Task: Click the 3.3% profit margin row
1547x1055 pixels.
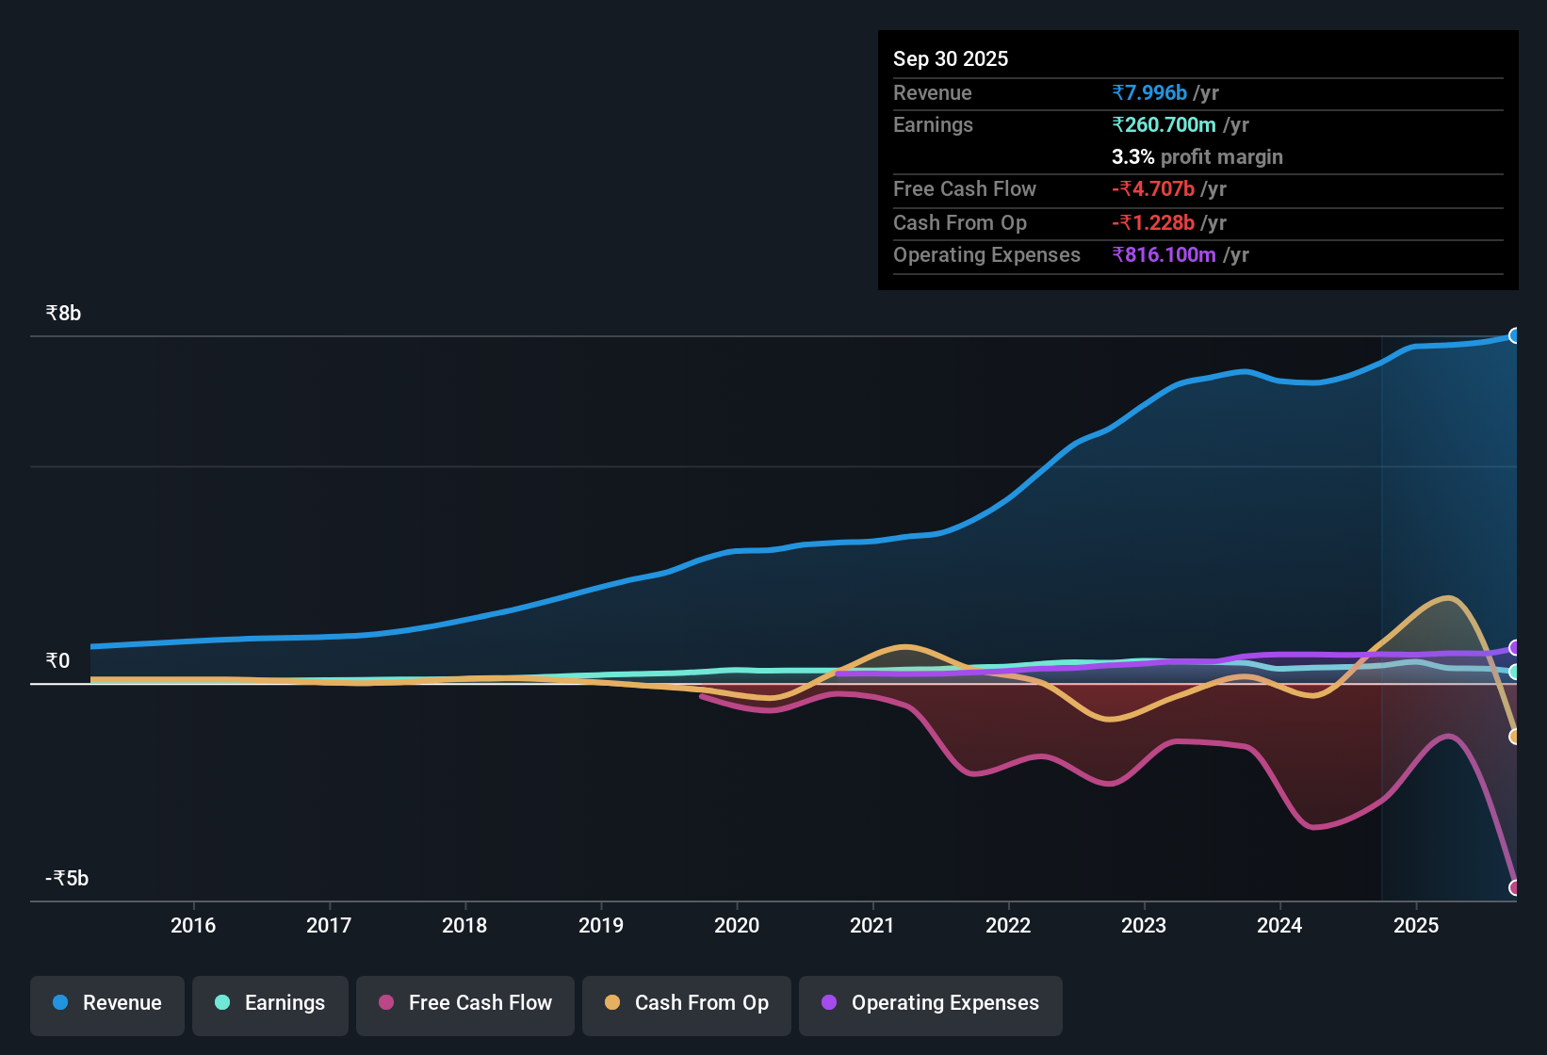Action: [x=1197, y=157]
